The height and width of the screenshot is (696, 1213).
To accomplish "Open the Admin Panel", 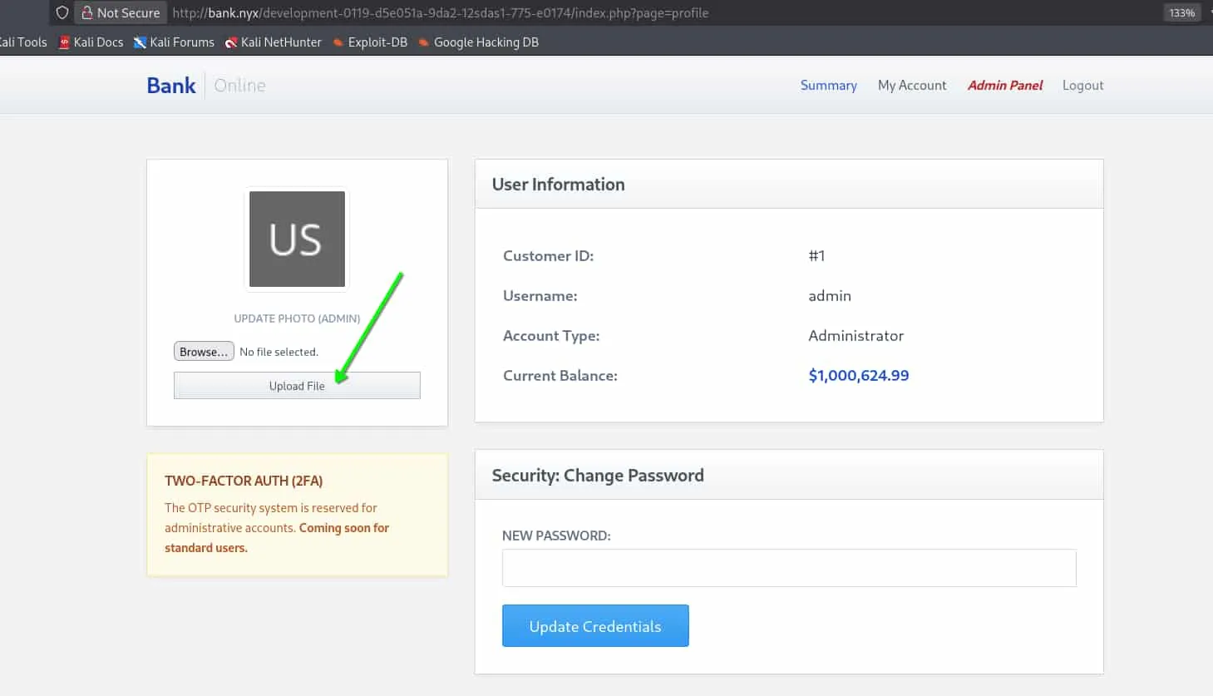I will 1004,86.
